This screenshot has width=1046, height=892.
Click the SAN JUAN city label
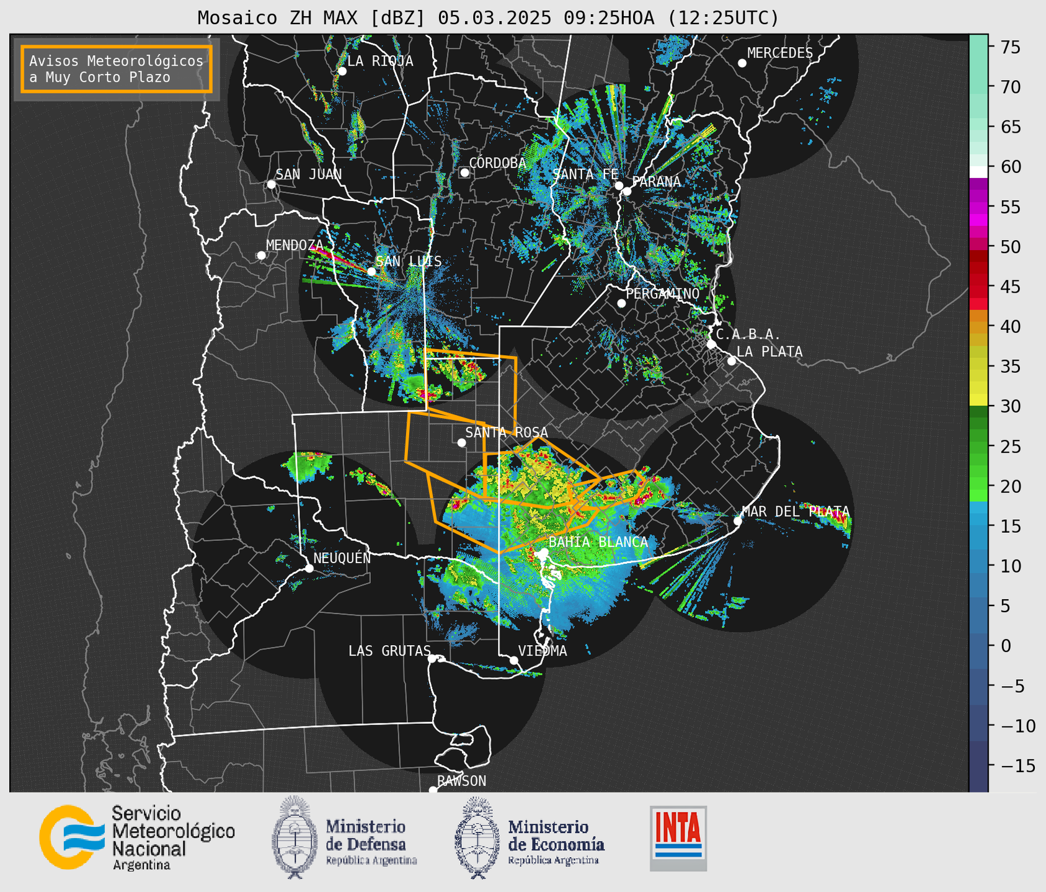(x=309, y=174)
